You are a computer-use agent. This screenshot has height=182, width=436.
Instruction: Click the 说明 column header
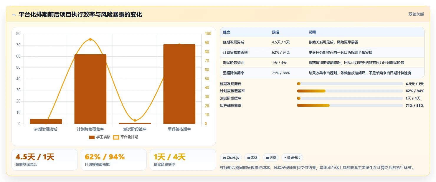[x=312, y=32]
